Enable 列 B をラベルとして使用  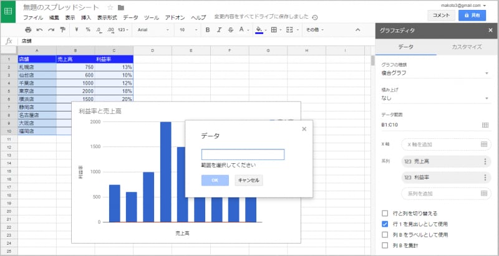pyautogui.click(x=385, y=235)
